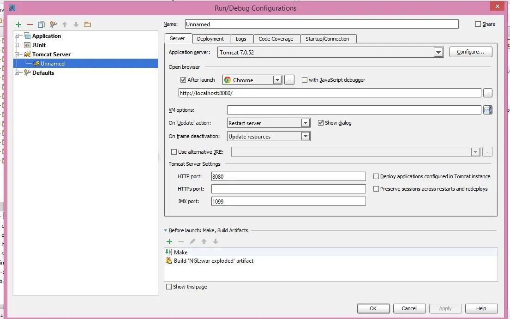Image resolution: width=510 pixels, height=319 pixels.
Task: Click the Chrome browser logo icon
Action: click(228, 80)
